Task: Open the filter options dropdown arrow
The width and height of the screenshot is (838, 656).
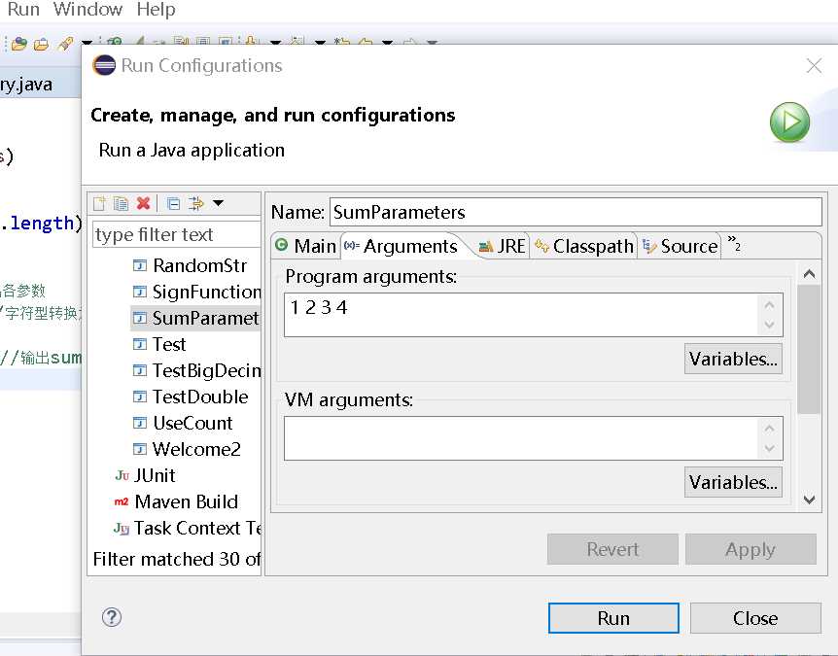Action: pyautogui.click(x=218, y=203)
